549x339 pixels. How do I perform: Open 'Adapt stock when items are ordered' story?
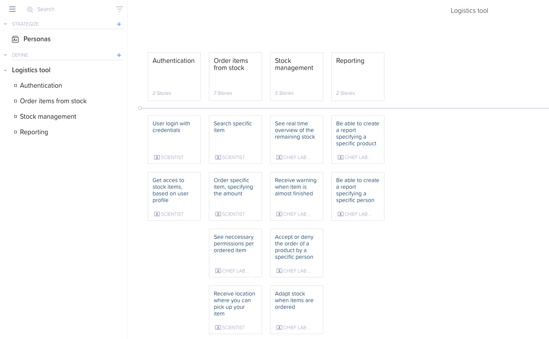click(296, 309)
